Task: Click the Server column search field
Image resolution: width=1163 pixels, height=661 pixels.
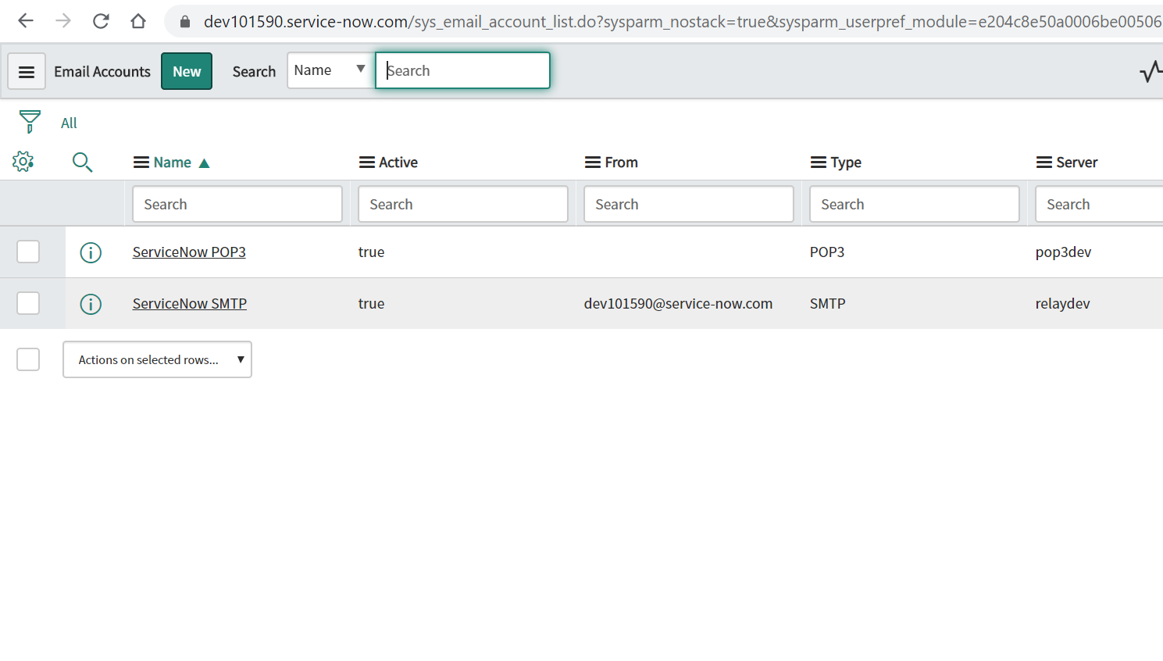Action: click(x=1099, y=204)
